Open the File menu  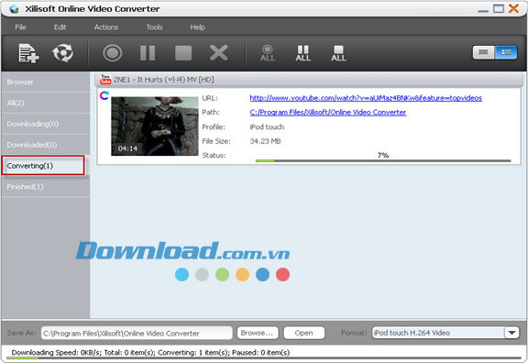coord(20,27)
